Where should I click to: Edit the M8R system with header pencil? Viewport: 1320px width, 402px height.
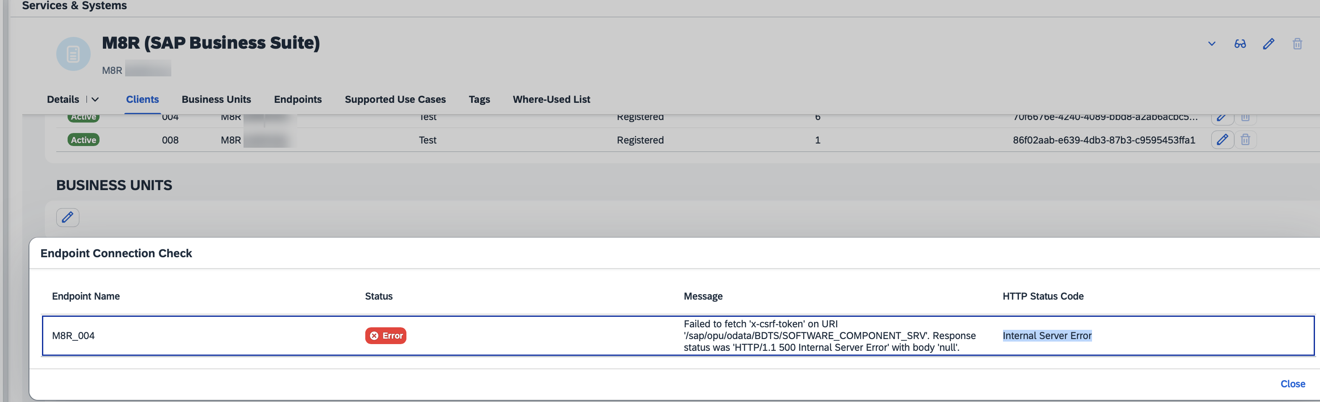pos(1269,44)
